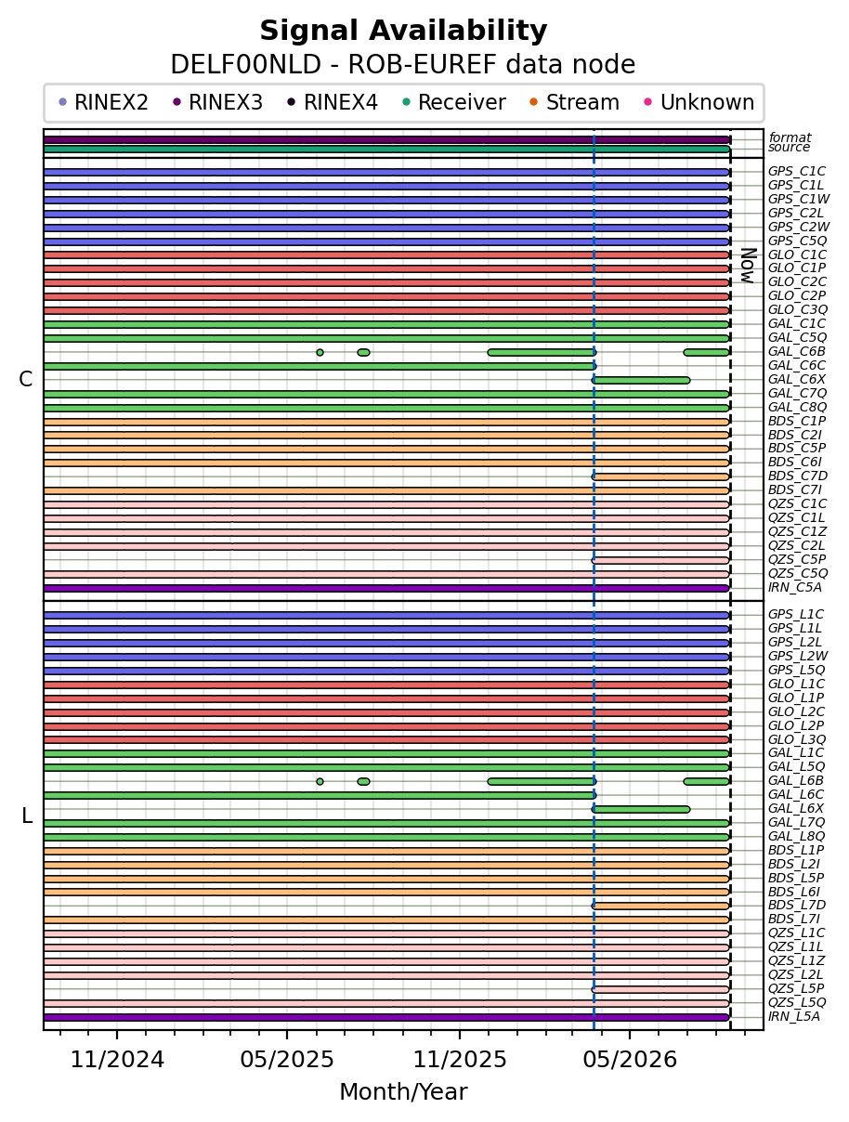
Task: Click the Unknown legend marker
Action: tap(648, 102)
